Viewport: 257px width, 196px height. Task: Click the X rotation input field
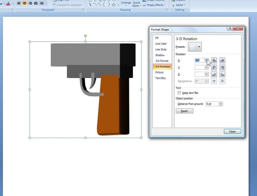pyautogui.click(x=200, y=60)
